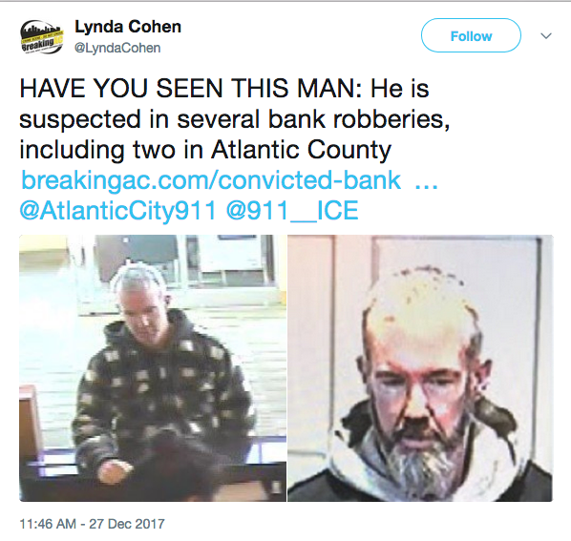Click the HAVE YOU SEEN THIS MAN headline text
Screen dimensions: 571x541
point(190,89)
